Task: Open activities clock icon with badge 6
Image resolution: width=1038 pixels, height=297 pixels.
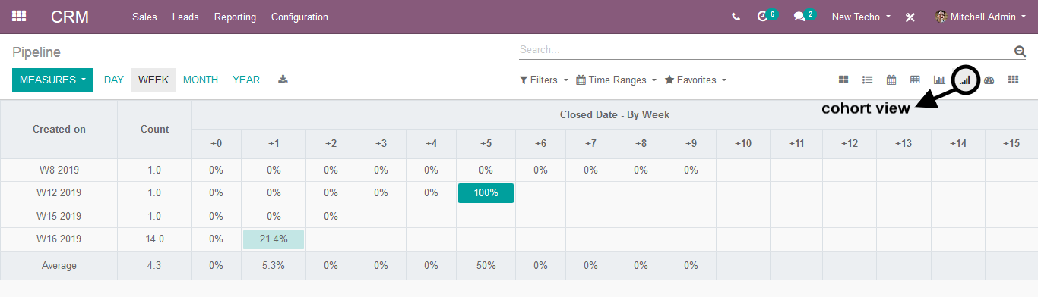Action: (x=767, y=16)
